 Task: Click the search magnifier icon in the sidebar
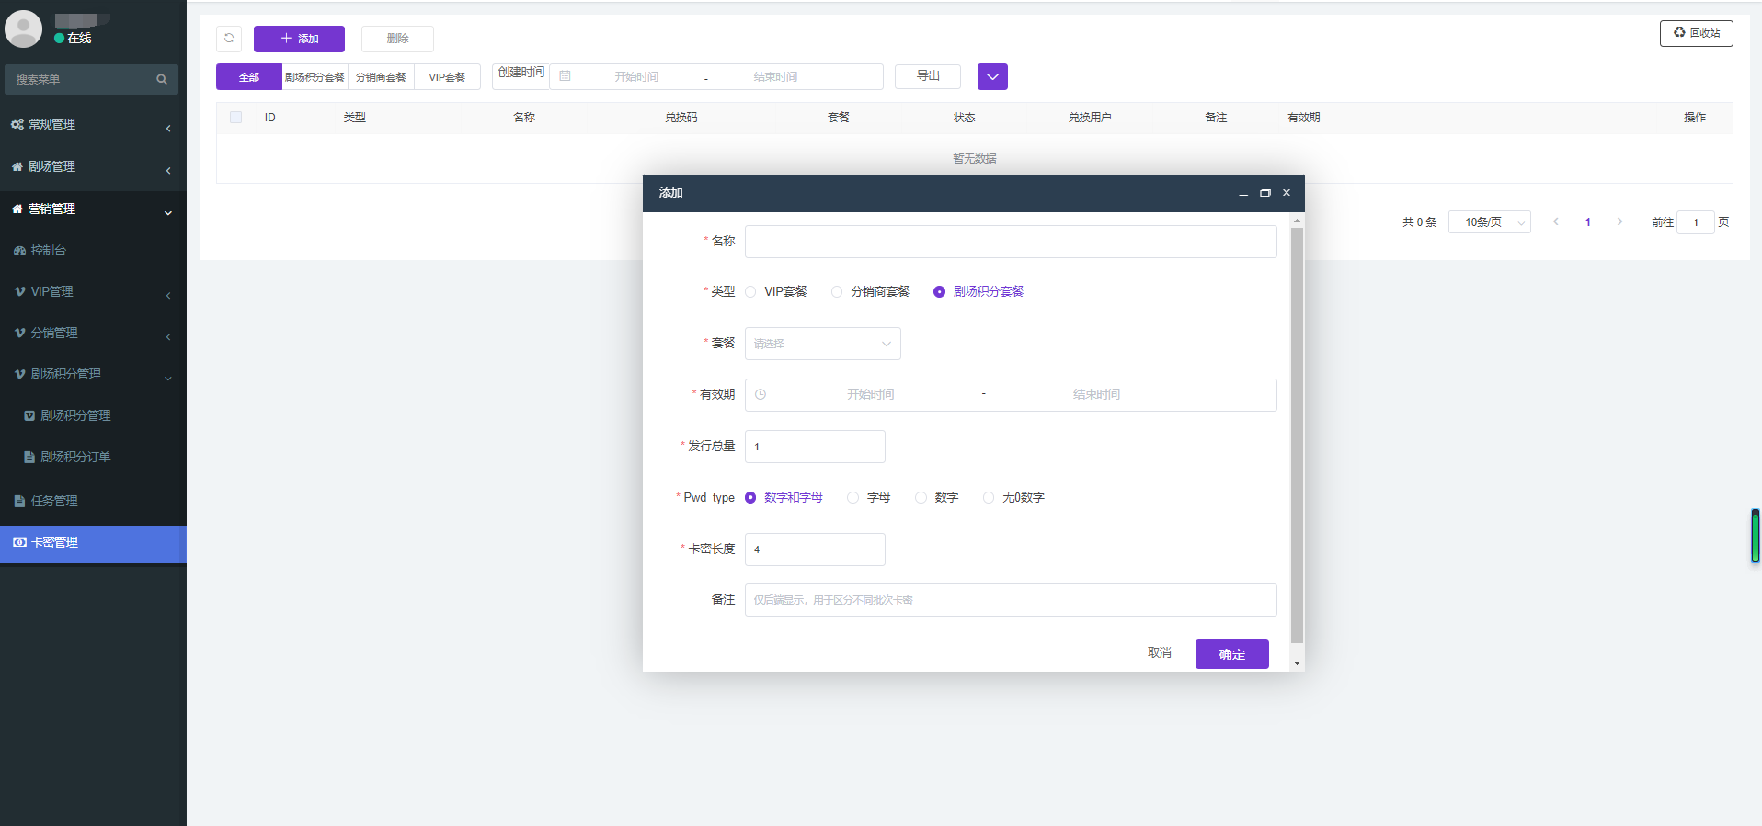(162, 80)
